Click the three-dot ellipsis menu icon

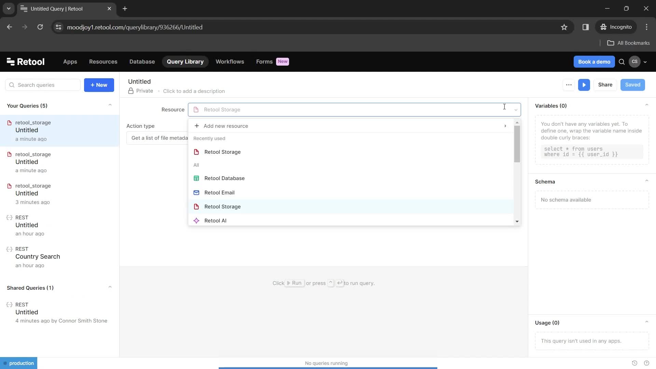click(x=570, y=85)
